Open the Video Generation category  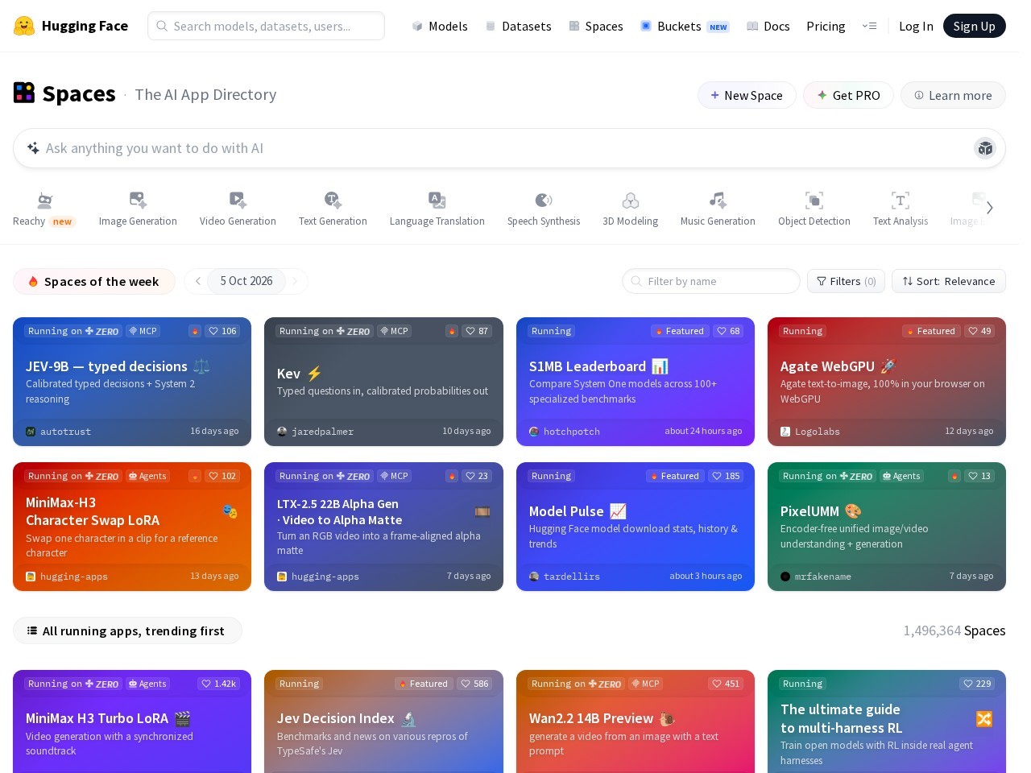coord(238,209)
